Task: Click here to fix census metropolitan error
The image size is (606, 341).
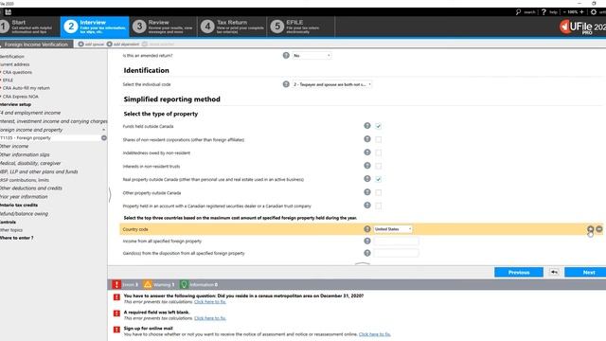Action: pyautogui.click(x=210, y=302)
